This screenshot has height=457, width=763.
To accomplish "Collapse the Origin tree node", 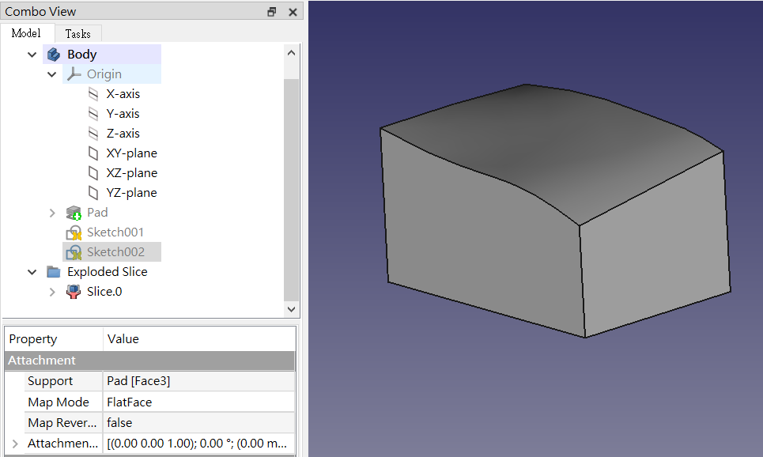I will 51,74.
